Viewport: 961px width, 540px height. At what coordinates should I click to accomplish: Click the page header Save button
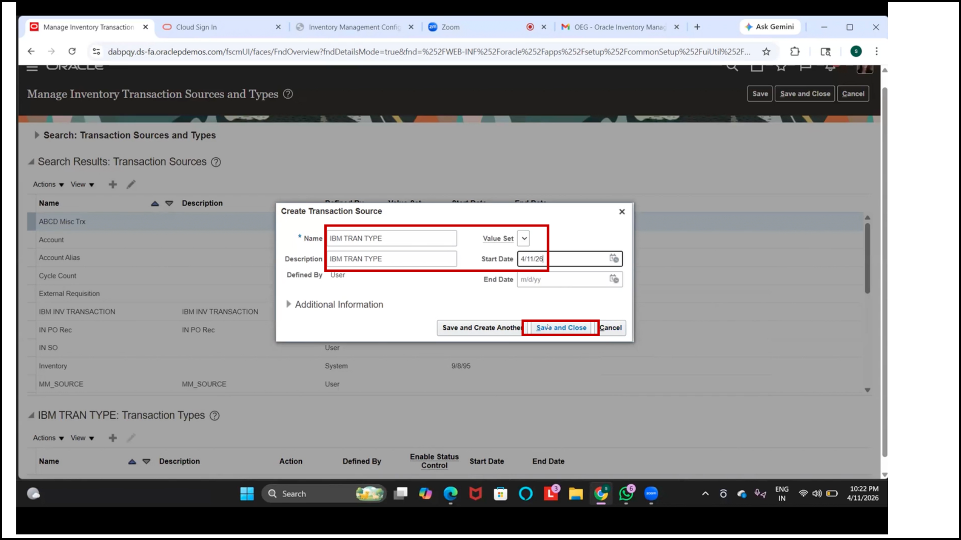point(760,93)
